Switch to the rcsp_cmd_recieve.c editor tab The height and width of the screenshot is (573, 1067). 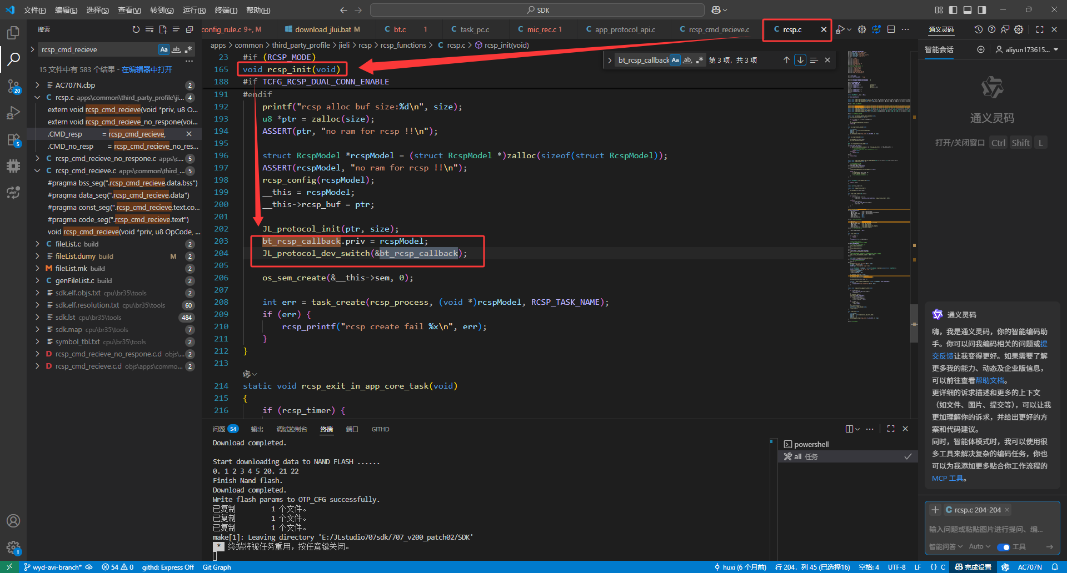pos(714,29)
